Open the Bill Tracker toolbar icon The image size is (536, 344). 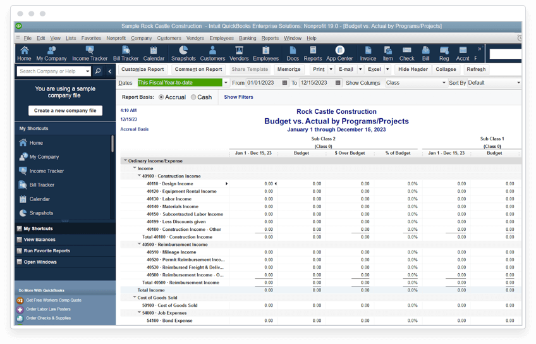point(125,54)
